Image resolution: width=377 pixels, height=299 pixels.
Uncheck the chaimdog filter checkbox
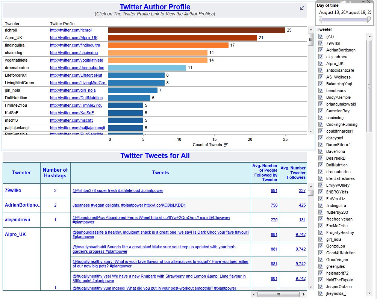321,117
